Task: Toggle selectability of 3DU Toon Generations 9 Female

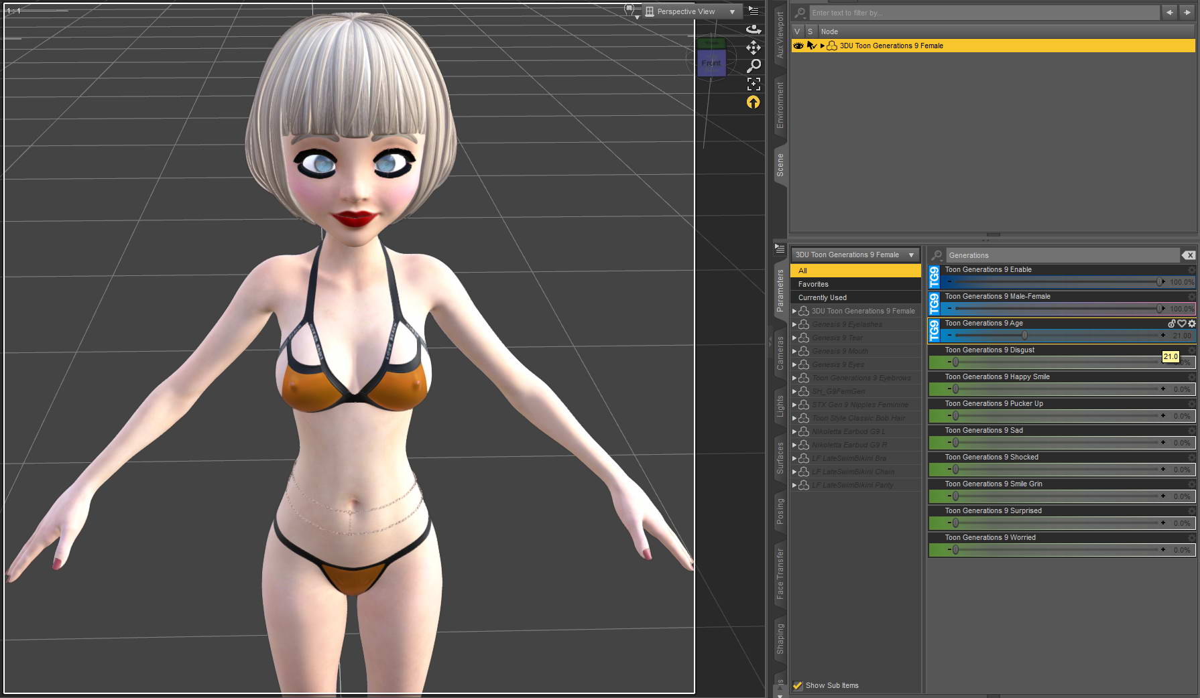Action: tap(812, 46)
